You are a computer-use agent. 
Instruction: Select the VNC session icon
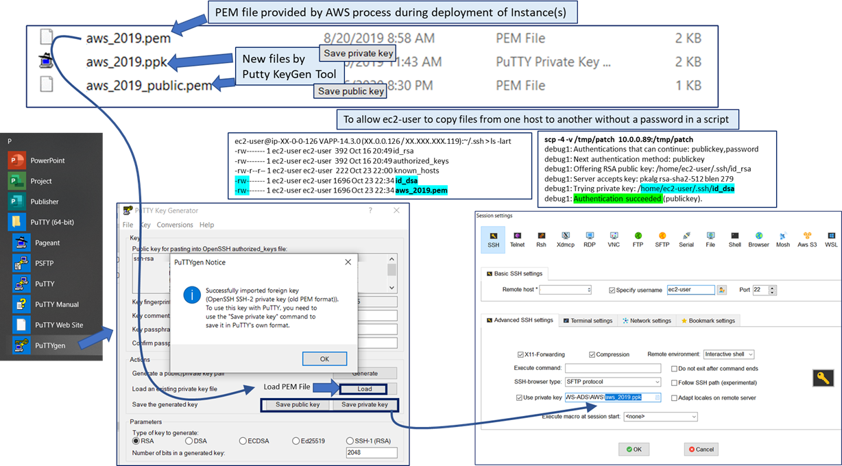[614, 238]
